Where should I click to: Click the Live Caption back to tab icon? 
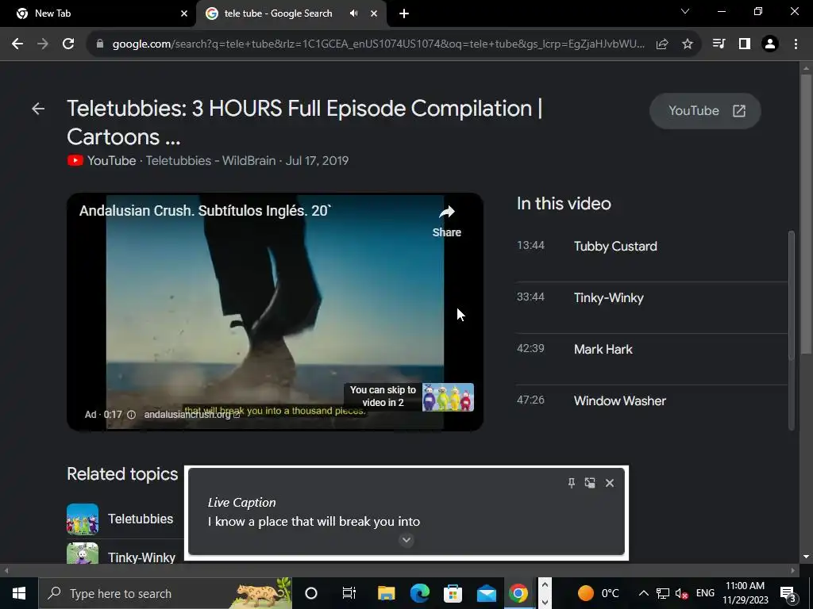click(590, 483)
